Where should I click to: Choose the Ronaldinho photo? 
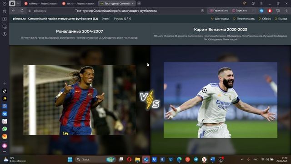(80, 100)
